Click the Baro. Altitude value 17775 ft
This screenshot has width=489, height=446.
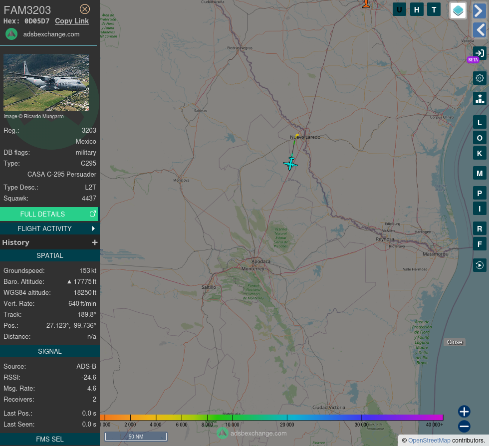82,281
